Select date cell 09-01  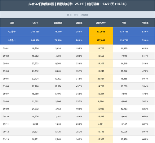pyautogui.click(x=6, y=48)
